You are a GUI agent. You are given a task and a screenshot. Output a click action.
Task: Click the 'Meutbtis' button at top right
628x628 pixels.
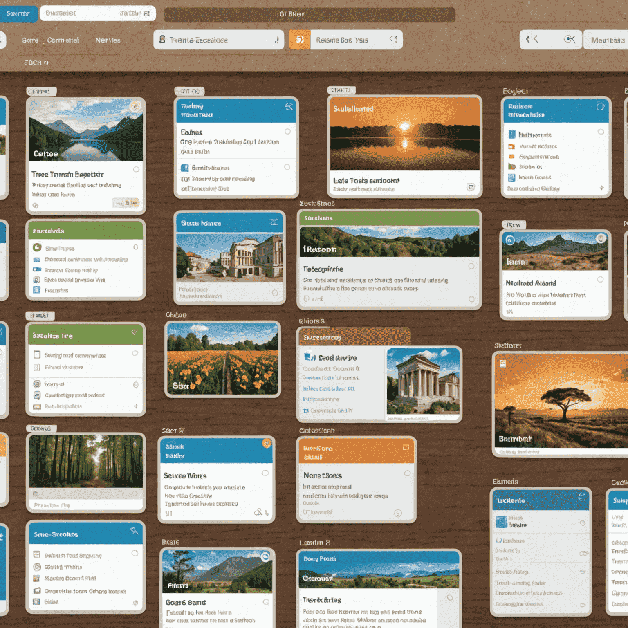pyautogui.click(x=607, y=40)
